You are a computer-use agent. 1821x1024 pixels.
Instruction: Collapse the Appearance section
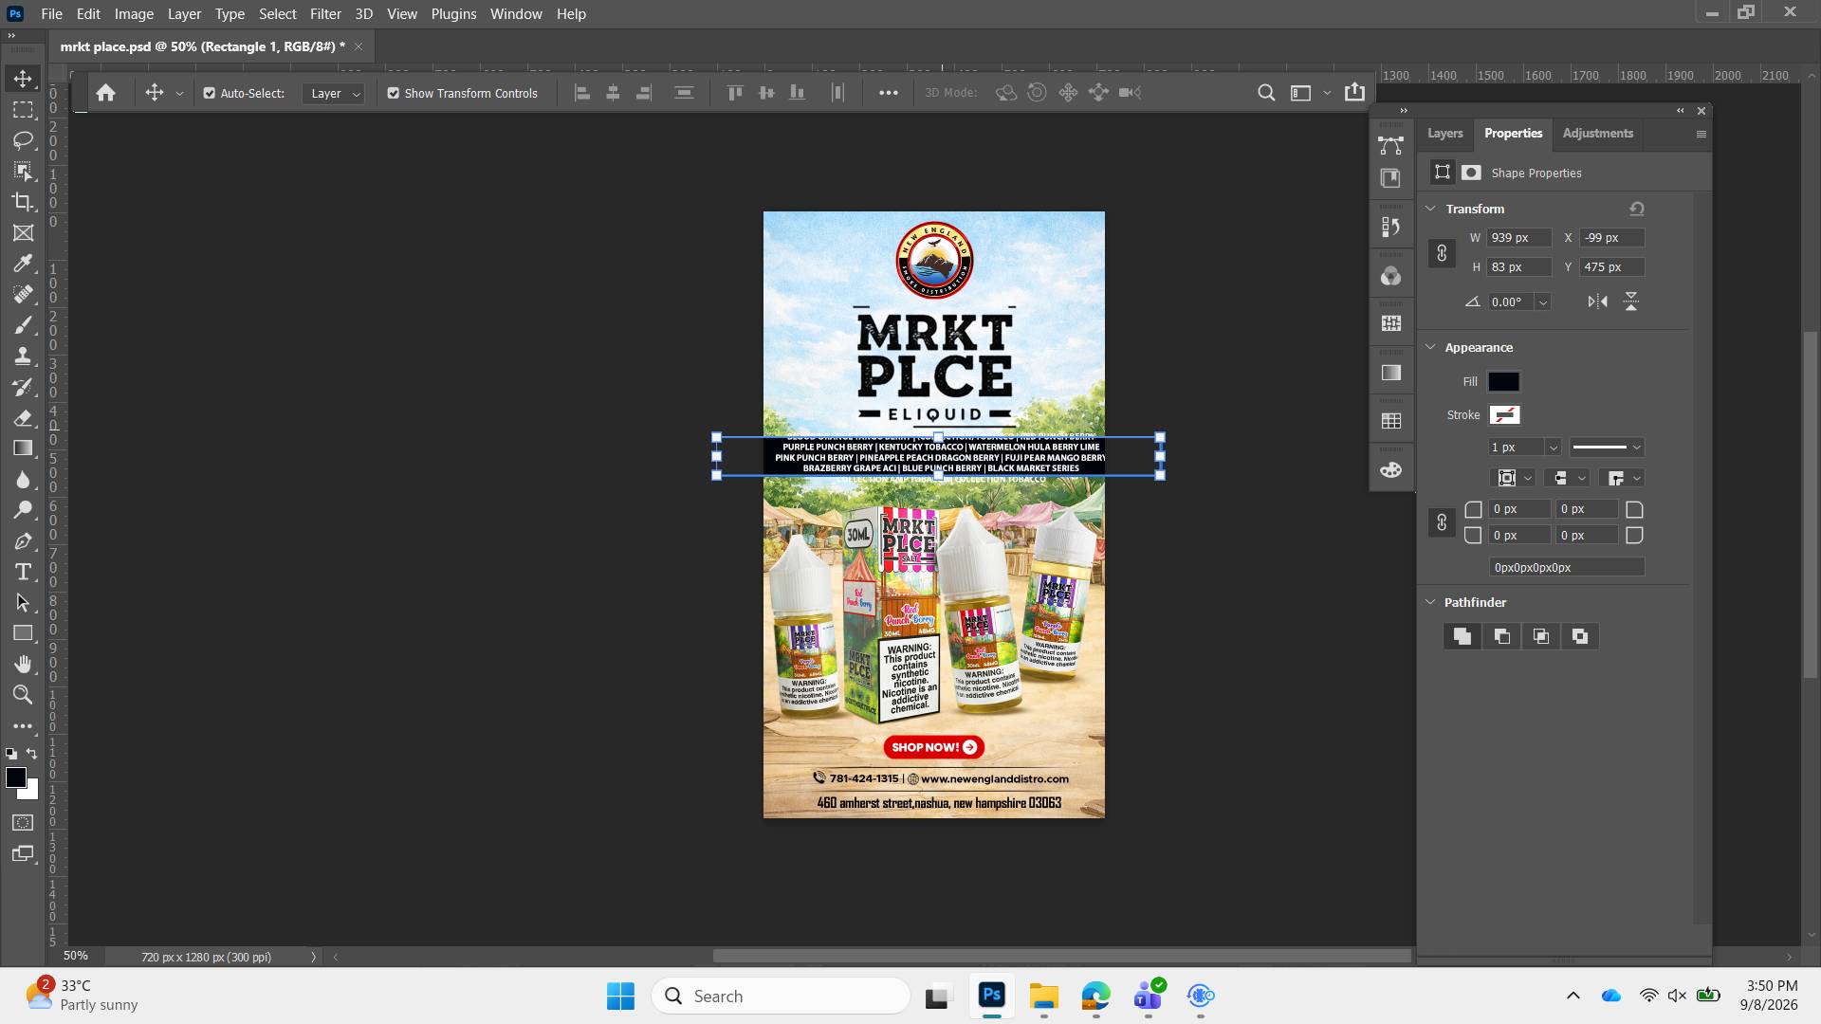pos(1431,347)
